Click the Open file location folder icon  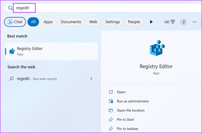click(111, 110)
